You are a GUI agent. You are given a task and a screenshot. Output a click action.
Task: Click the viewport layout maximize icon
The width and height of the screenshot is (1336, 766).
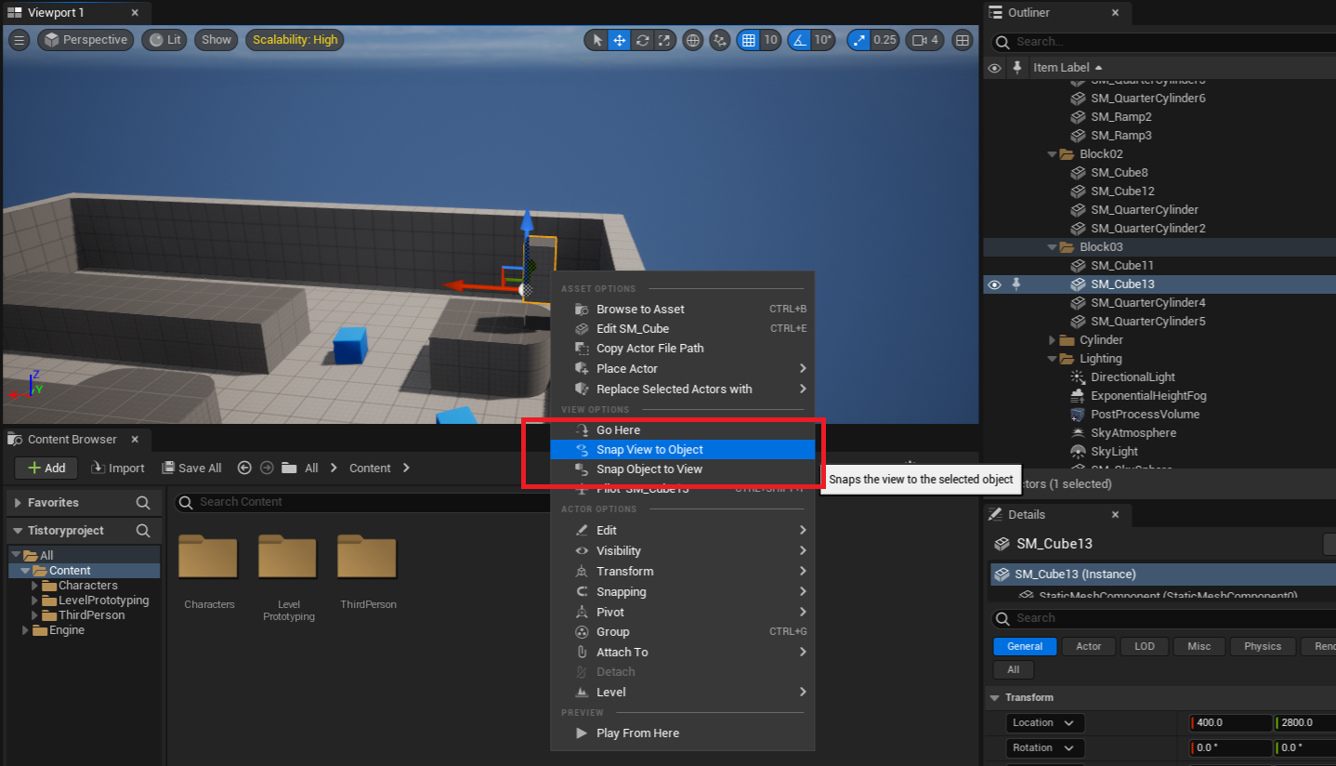(963, 40)
